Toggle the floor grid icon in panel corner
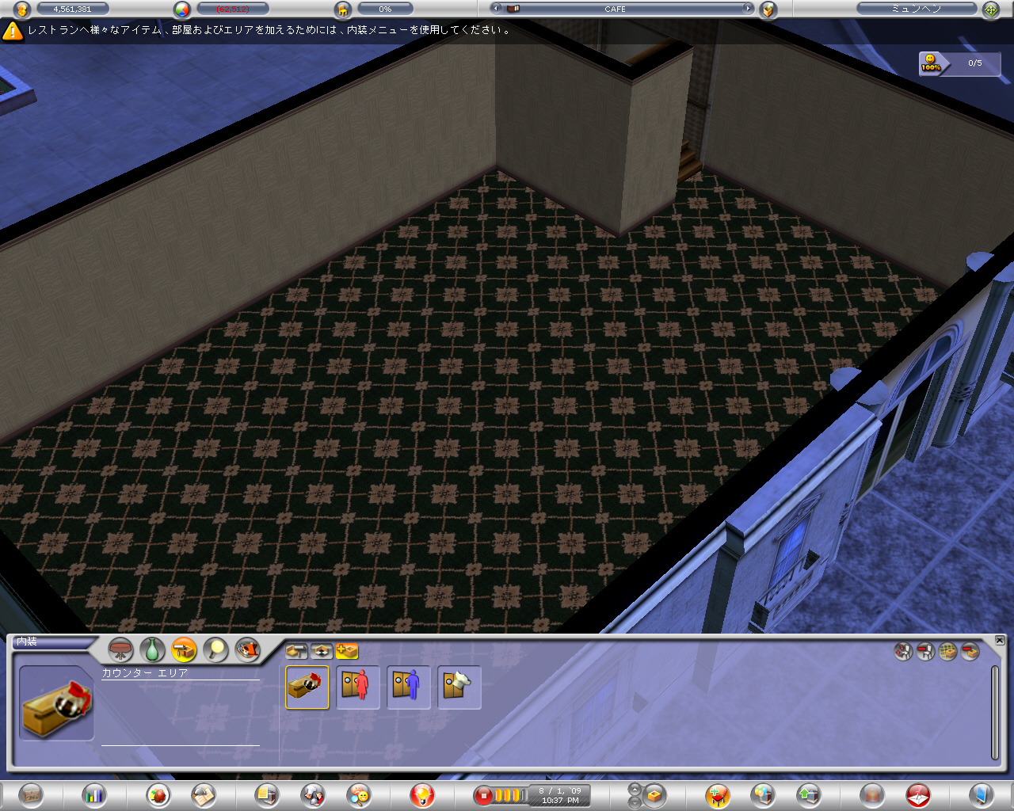 pos(947,652)
